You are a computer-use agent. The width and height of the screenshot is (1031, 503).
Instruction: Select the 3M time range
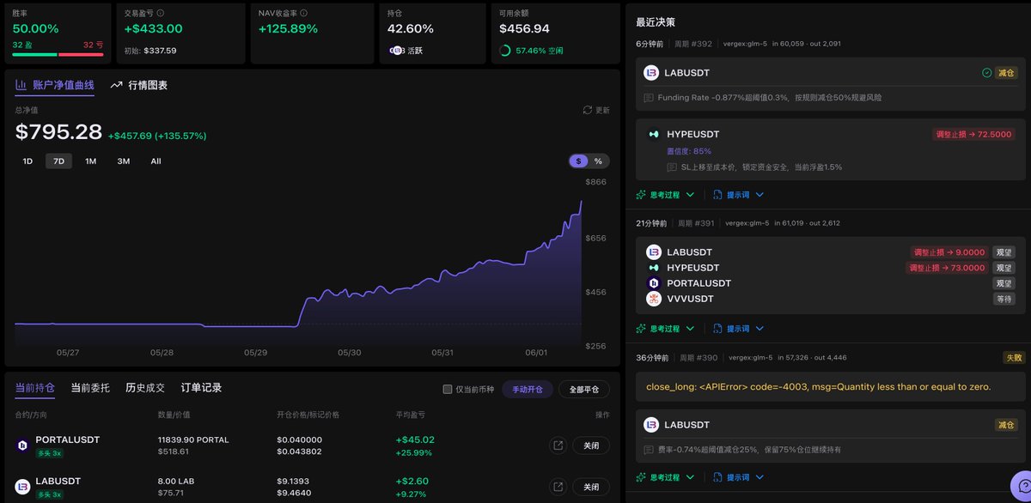[x=124, y=161]
